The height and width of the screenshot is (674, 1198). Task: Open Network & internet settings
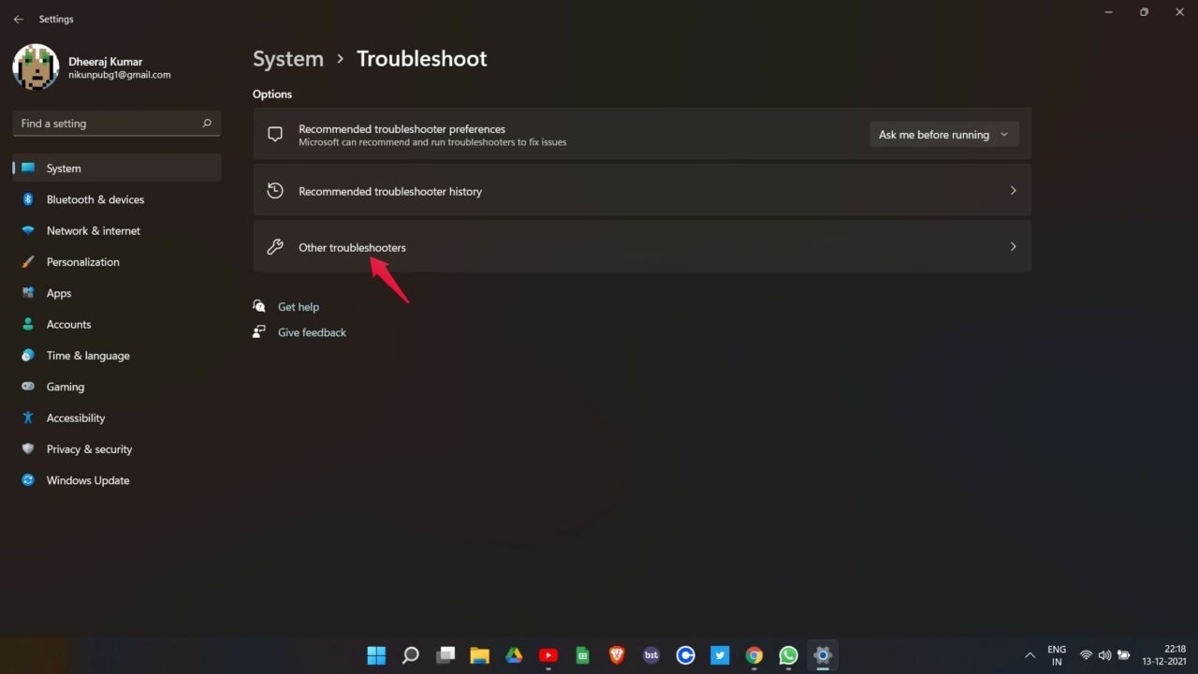coord(117,230)
